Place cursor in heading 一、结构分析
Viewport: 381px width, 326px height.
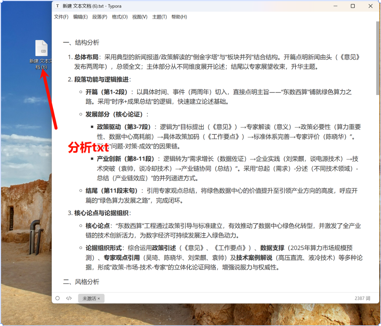[x=81, y=43]
